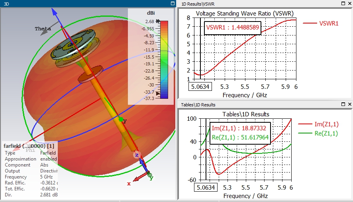Image resolution: width=353 pixels, height=202 pixels.
Task: Click the Frequency / GHz label under Tables plot
Action: [245, 196]
